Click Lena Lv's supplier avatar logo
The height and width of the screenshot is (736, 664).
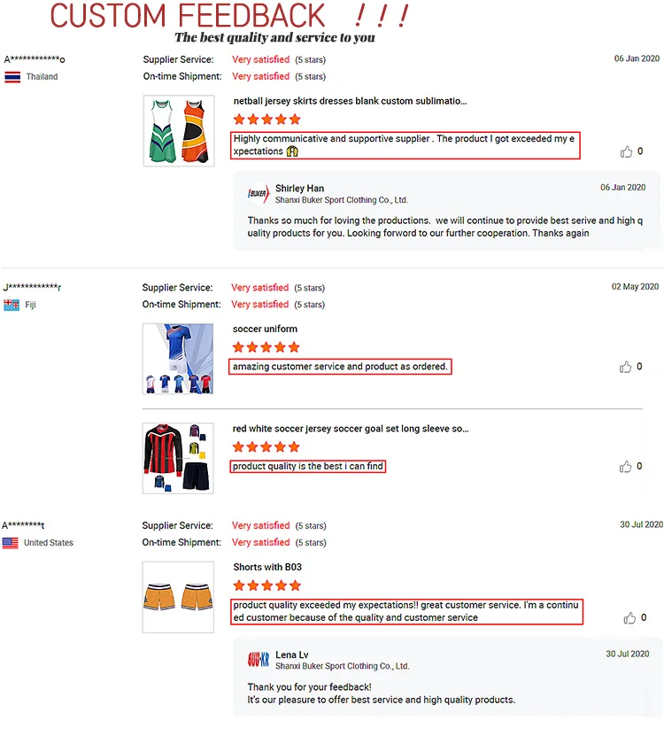(259, 660)
